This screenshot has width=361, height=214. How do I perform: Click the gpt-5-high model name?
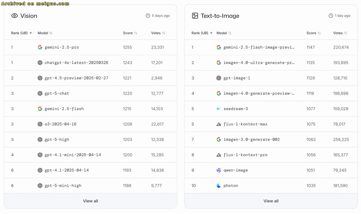(x=57, y=139)
